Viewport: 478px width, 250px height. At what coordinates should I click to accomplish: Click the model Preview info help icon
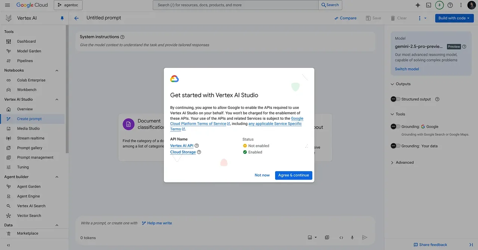[x=464, y=47]
